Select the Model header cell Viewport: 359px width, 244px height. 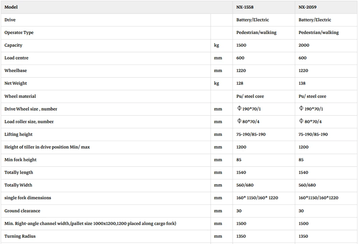[11, 7]
